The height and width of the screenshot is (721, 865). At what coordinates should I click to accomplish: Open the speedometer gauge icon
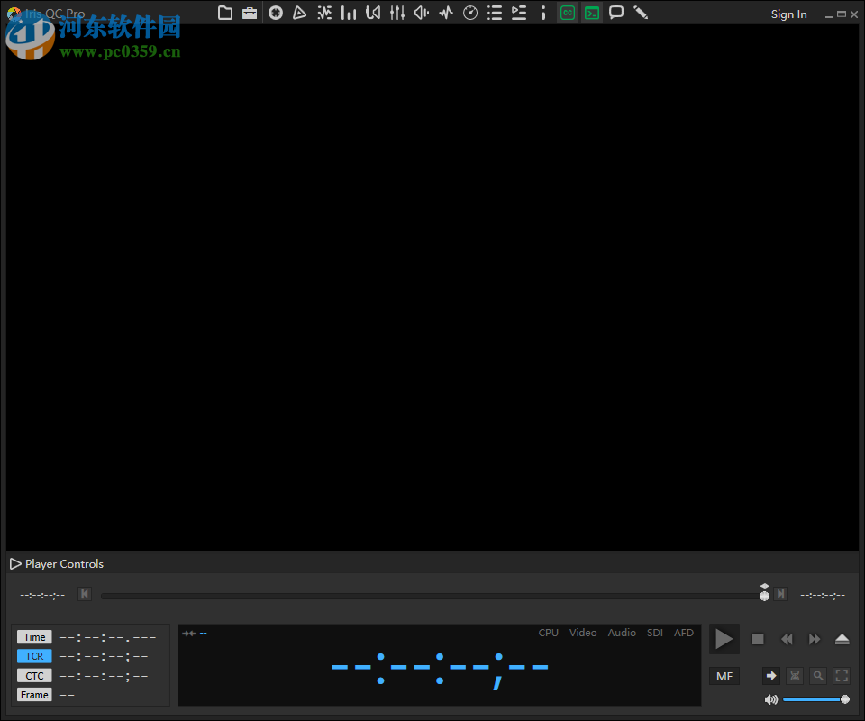(470, 13)
